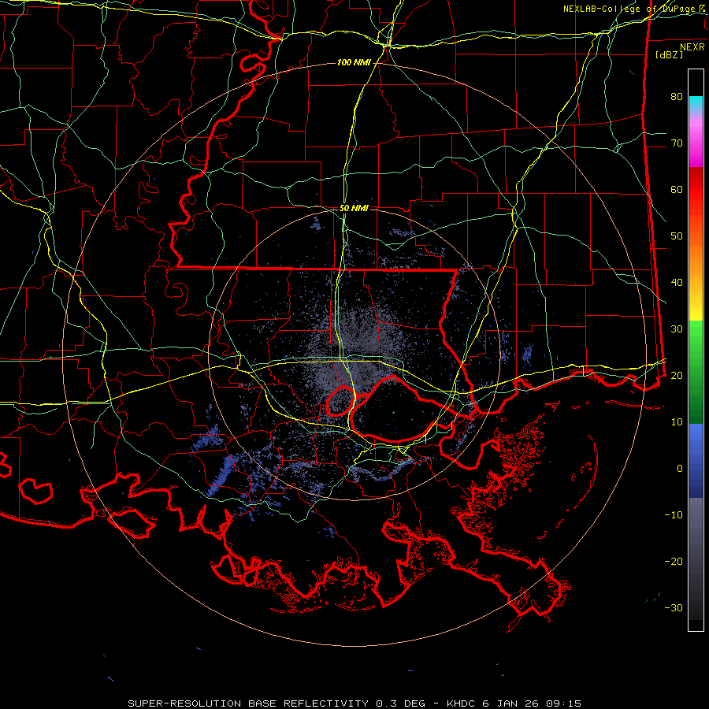Click the 30 value on the dBZ scale
Screen dimensions: 709x709
(677, 329)
